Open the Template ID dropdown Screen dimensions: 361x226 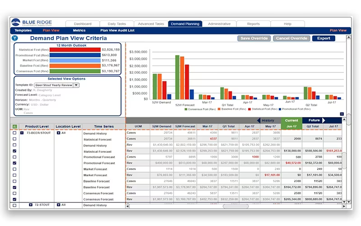coord(76,85)
